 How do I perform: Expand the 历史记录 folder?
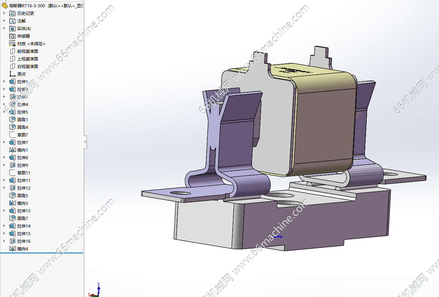pyautogui.click(x=4, y=13)
